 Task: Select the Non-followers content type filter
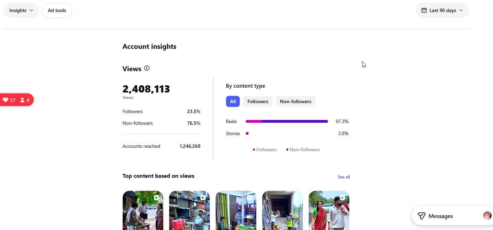point(296,101)
